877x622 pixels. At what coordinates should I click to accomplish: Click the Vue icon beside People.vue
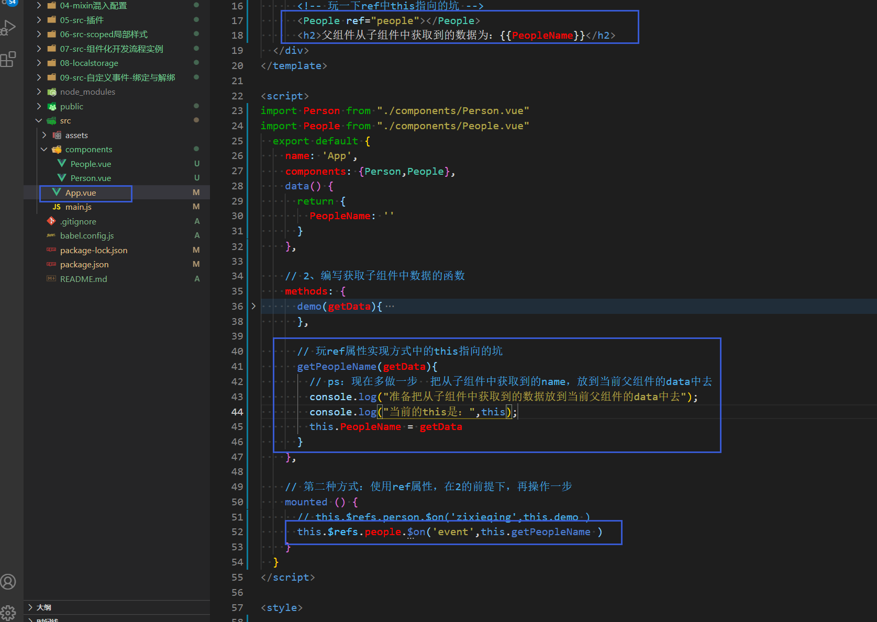point(62,163)
